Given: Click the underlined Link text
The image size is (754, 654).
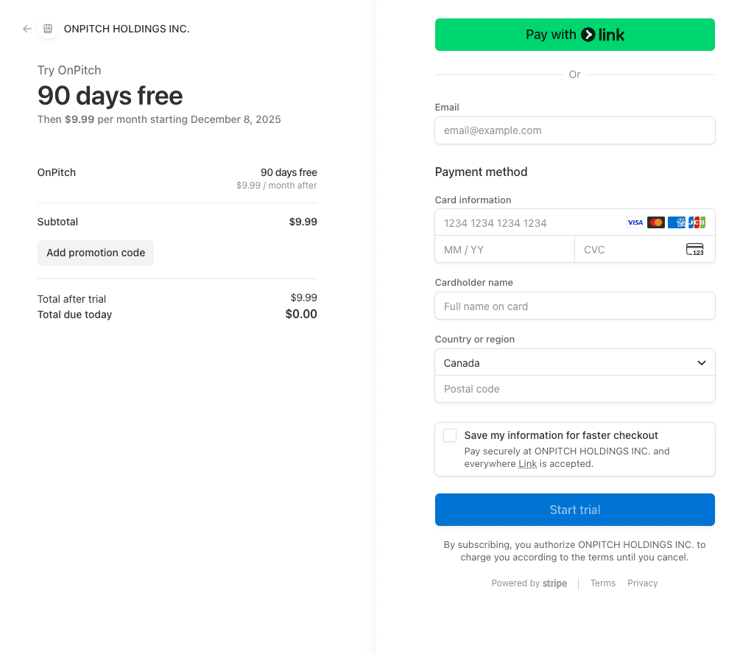Looking at the screenshot, I should tap(527, 464).
